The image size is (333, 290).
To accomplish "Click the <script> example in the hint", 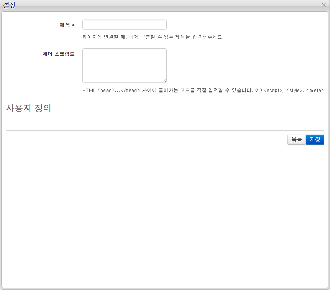I will click(273, 91).
